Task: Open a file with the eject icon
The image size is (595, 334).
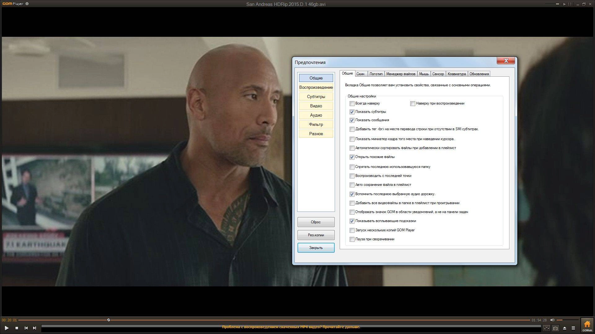Action: point(564,328)
